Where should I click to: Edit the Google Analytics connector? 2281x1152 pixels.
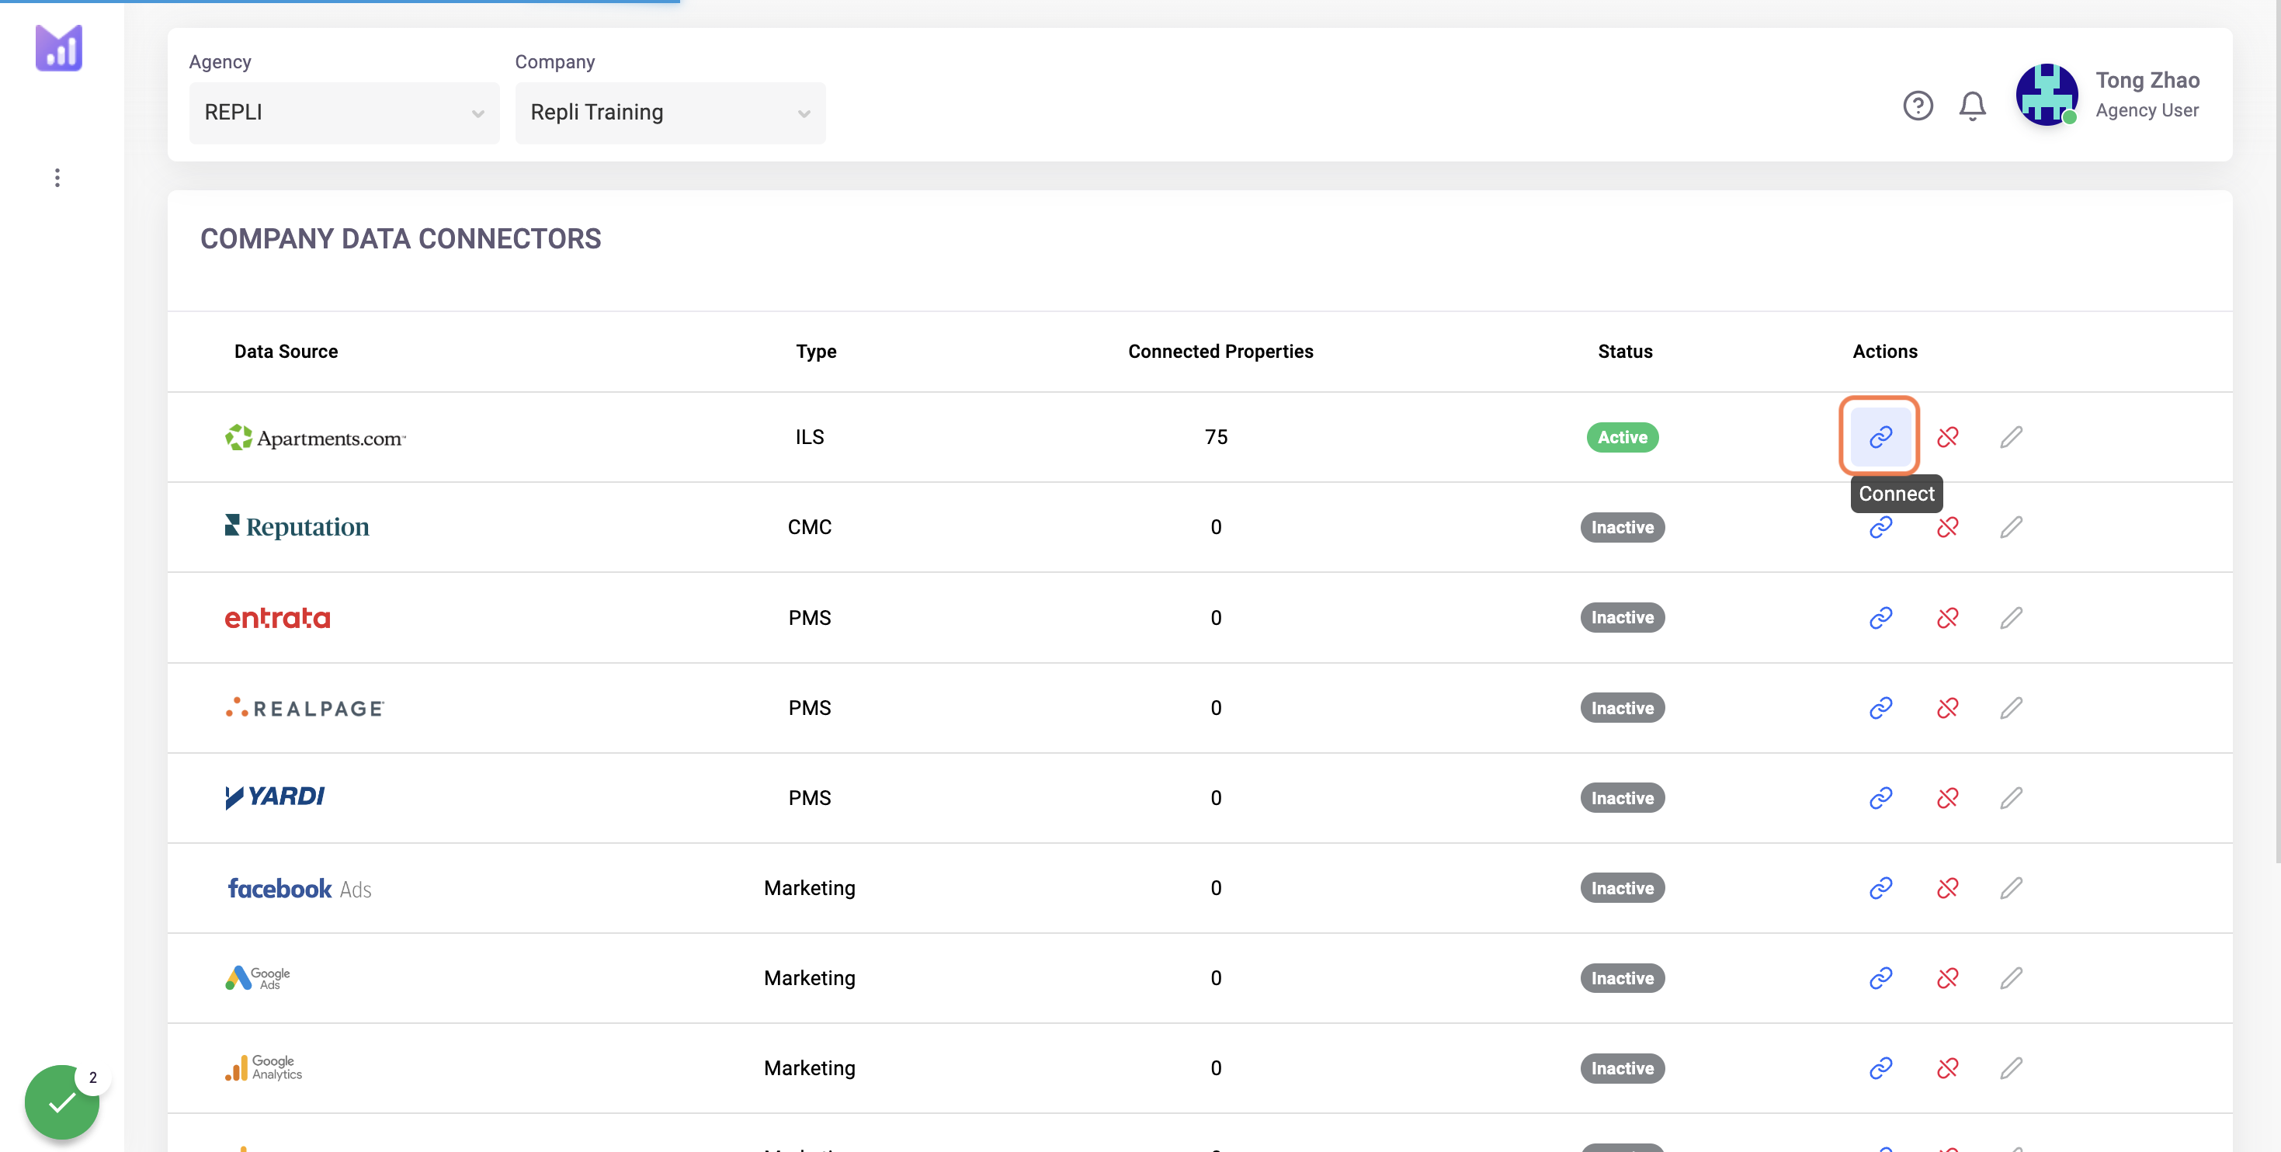pos(2011,1068)
